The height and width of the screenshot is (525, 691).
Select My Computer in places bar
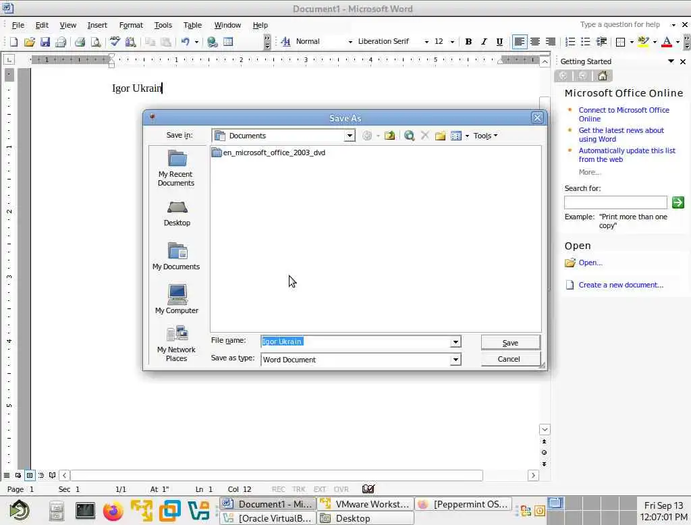tap(177, 299)
